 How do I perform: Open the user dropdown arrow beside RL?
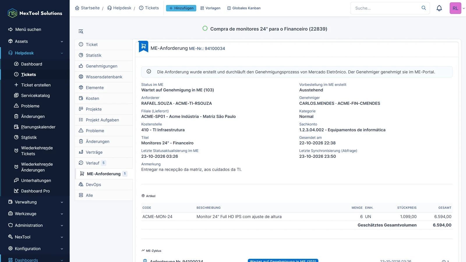(464, 8)
